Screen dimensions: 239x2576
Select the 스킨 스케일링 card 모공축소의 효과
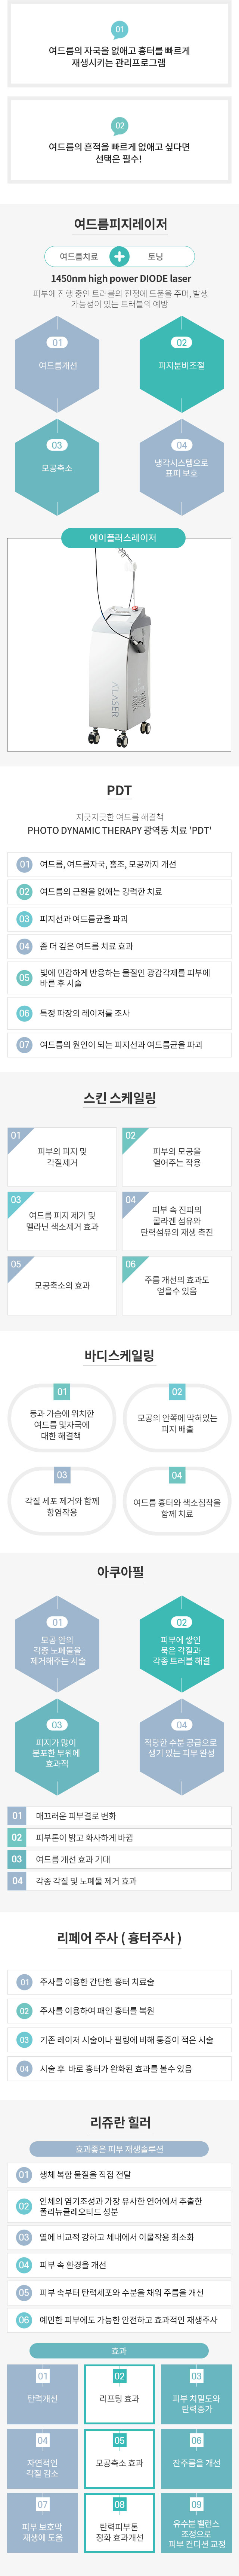[62, 1285]
